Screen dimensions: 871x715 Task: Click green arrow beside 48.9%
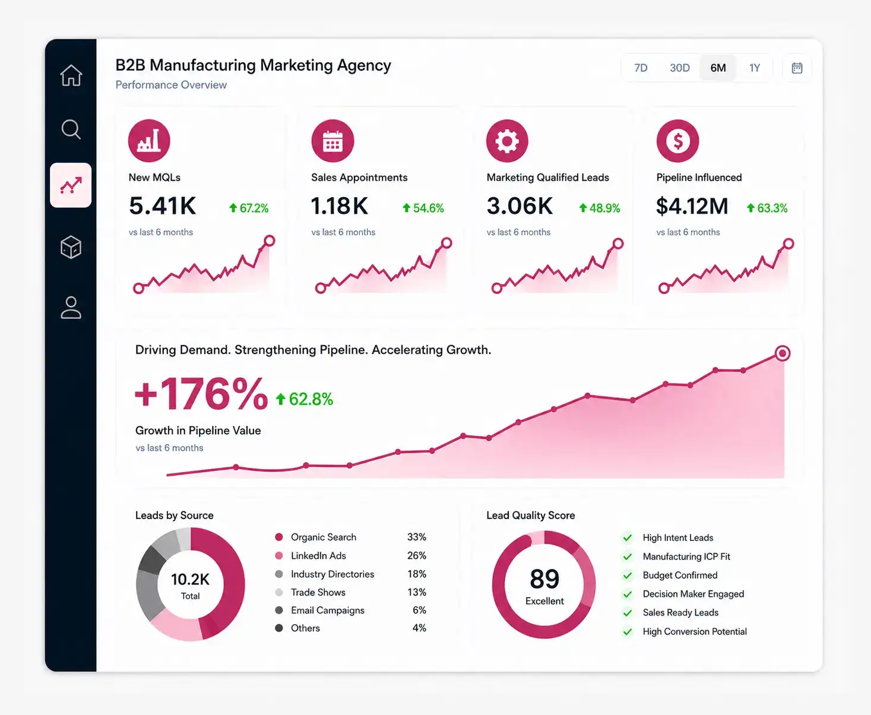click(x=582, y=208)
